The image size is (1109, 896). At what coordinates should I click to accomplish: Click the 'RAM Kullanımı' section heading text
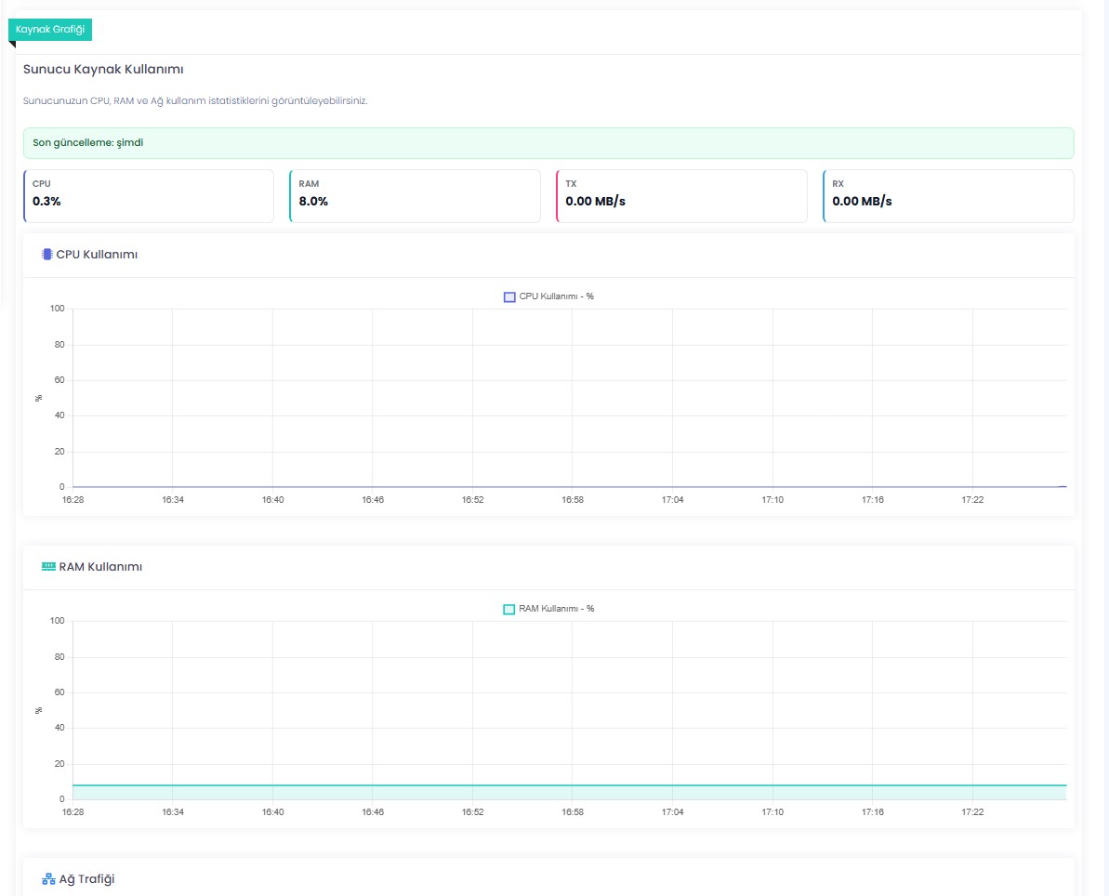(x=100, y=566)
